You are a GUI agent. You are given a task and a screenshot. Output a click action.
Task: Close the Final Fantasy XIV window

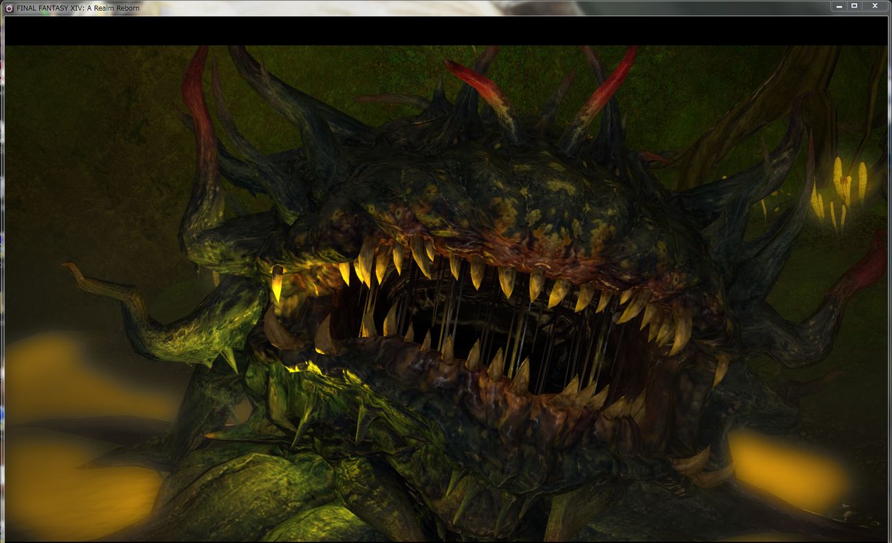[x=875, y=6]
